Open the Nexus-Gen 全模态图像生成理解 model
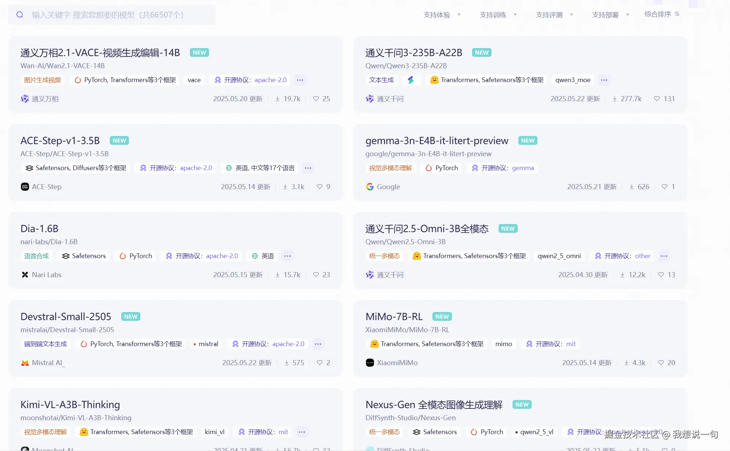730x451 pixels. [434, 405]
